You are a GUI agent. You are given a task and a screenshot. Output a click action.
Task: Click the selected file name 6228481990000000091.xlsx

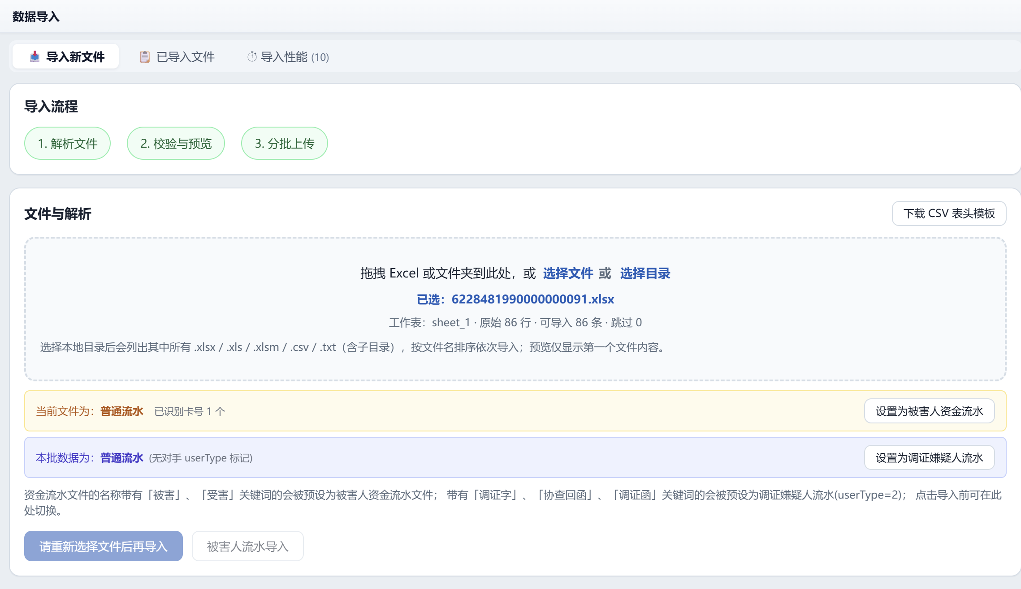532,299
